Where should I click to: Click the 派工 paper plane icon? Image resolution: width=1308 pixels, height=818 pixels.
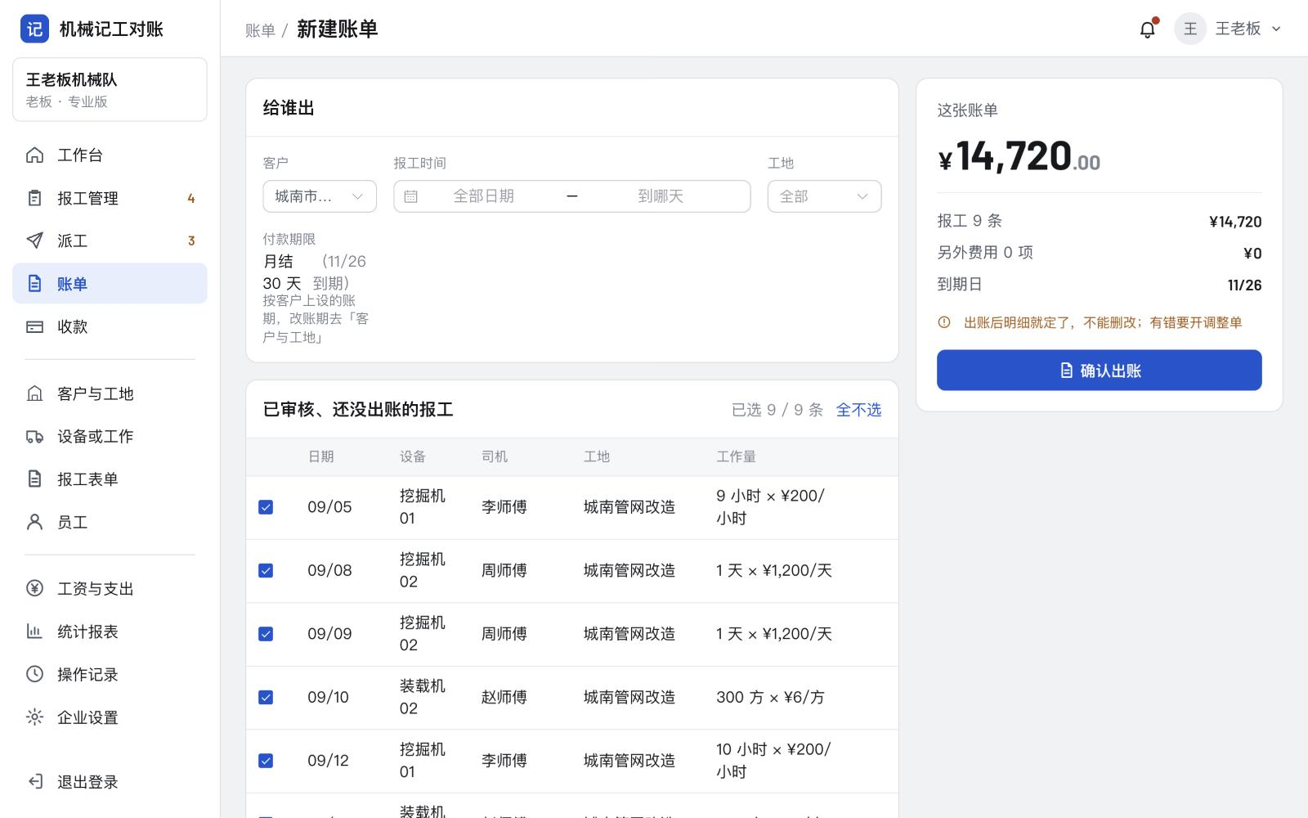tap(34, 240)
